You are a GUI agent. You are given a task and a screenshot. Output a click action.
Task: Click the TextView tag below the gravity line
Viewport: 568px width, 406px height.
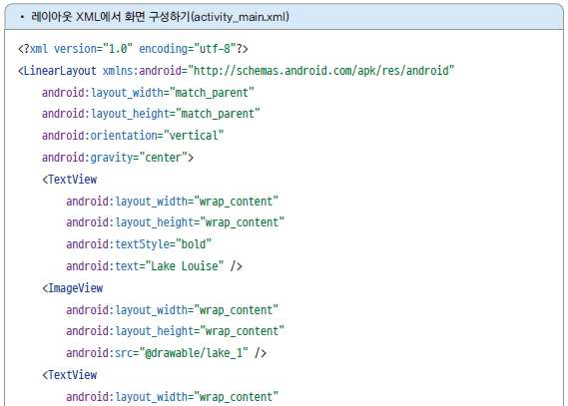click(70, 180)
